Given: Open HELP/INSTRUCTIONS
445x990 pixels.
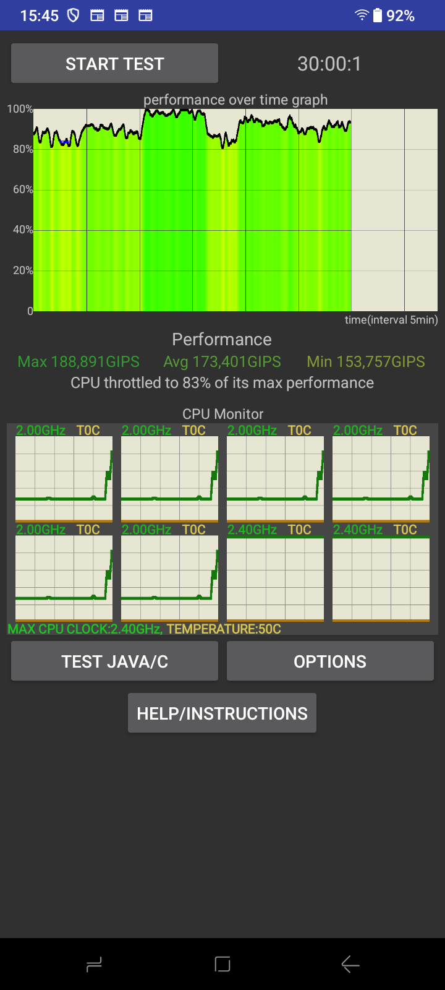Looking at the screenshot, I should (x=222, y=713).
